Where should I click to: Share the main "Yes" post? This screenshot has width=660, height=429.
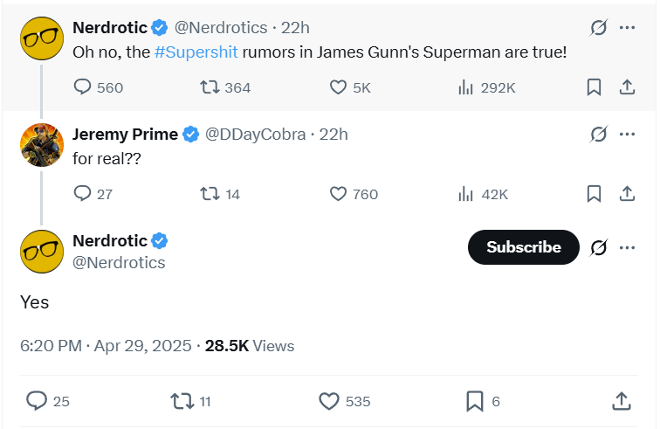622,401
